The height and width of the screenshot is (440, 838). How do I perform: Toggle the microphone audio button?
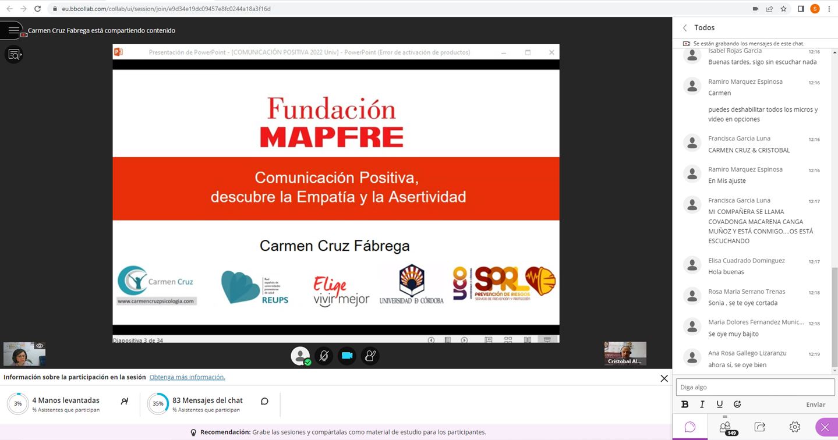pos(324,356)
